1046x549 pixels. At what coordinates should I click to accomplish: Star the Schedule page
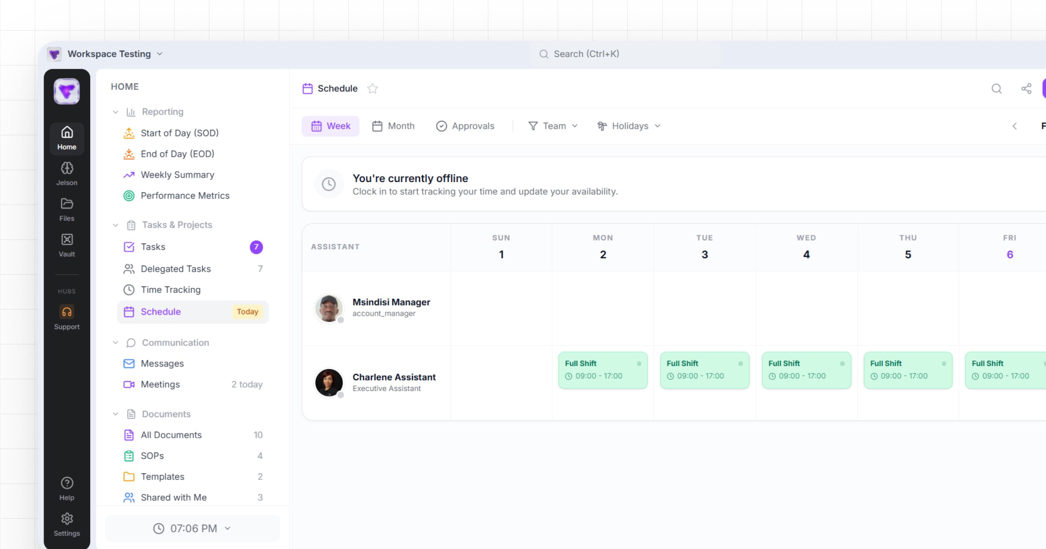(373, 88)
